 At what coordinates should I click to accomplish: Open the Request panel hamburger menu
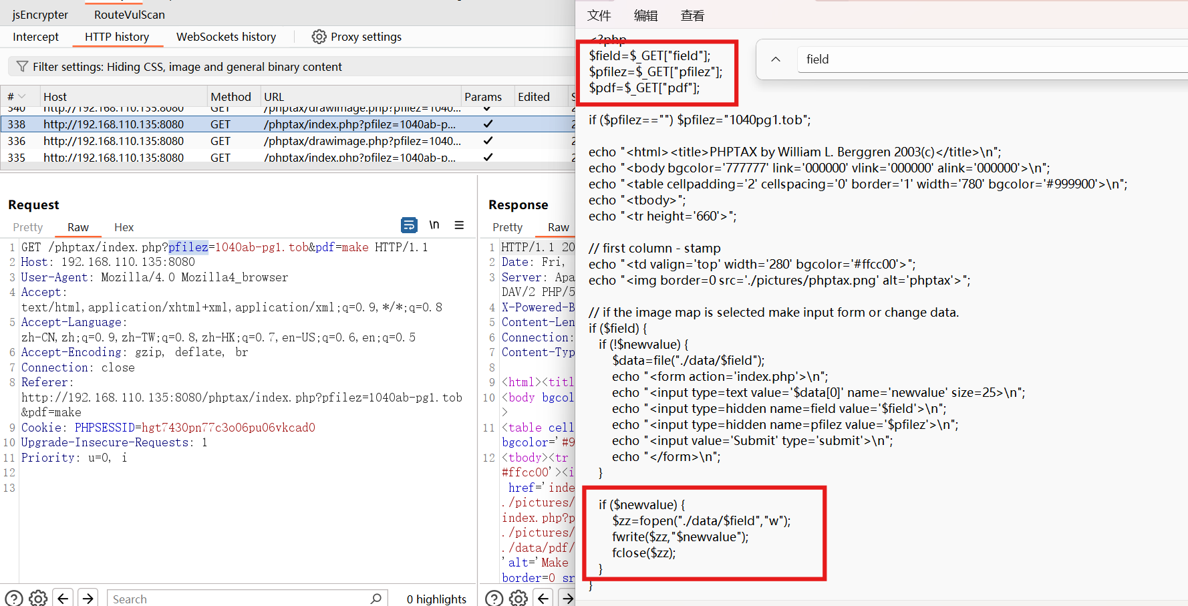459,225
